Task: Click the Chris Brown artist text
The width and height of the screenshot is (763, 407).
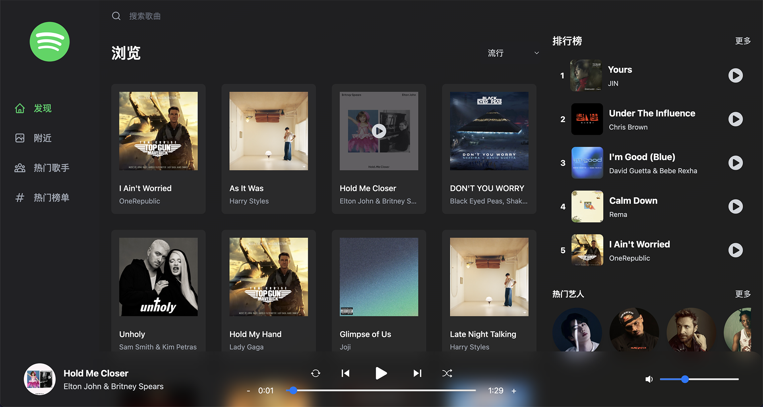Action: (x=628, y=127)
